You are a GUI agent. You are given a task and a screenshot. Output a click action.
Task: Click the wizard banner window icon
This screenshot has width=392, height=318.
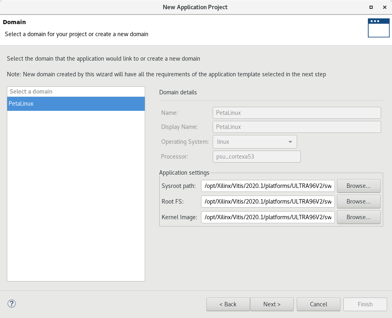pyautogui.click(x=378, y=28)
